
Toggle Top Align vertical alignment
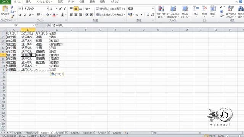(71, 9)
